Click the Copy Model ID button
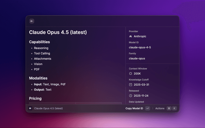The width and height of the screenshot is (205, 128). [134, 108]
